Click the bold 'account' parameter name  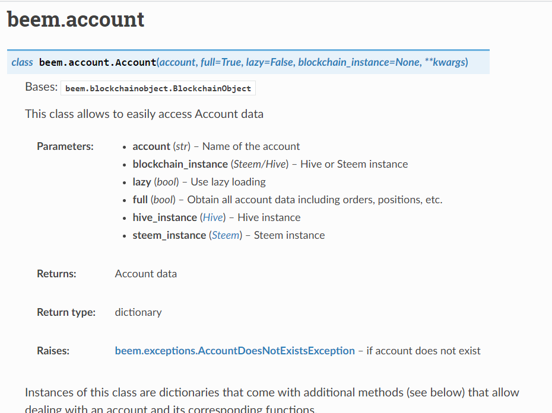[151, 146]
